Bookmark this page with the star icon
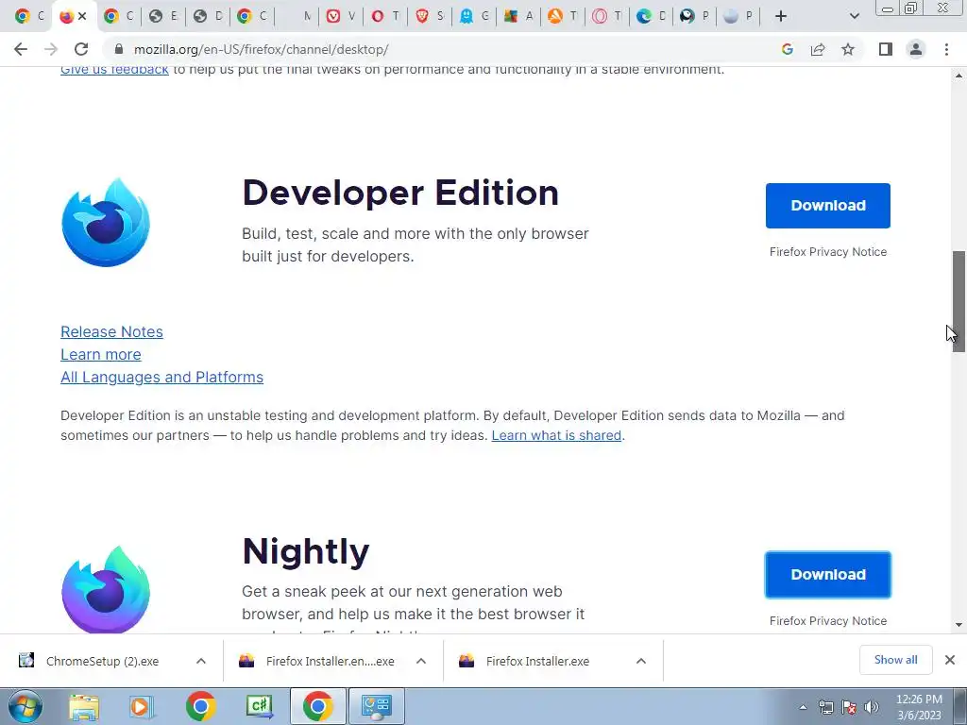Screen dimensions: 967x725 pyautogui.click(x=848, y=49)
